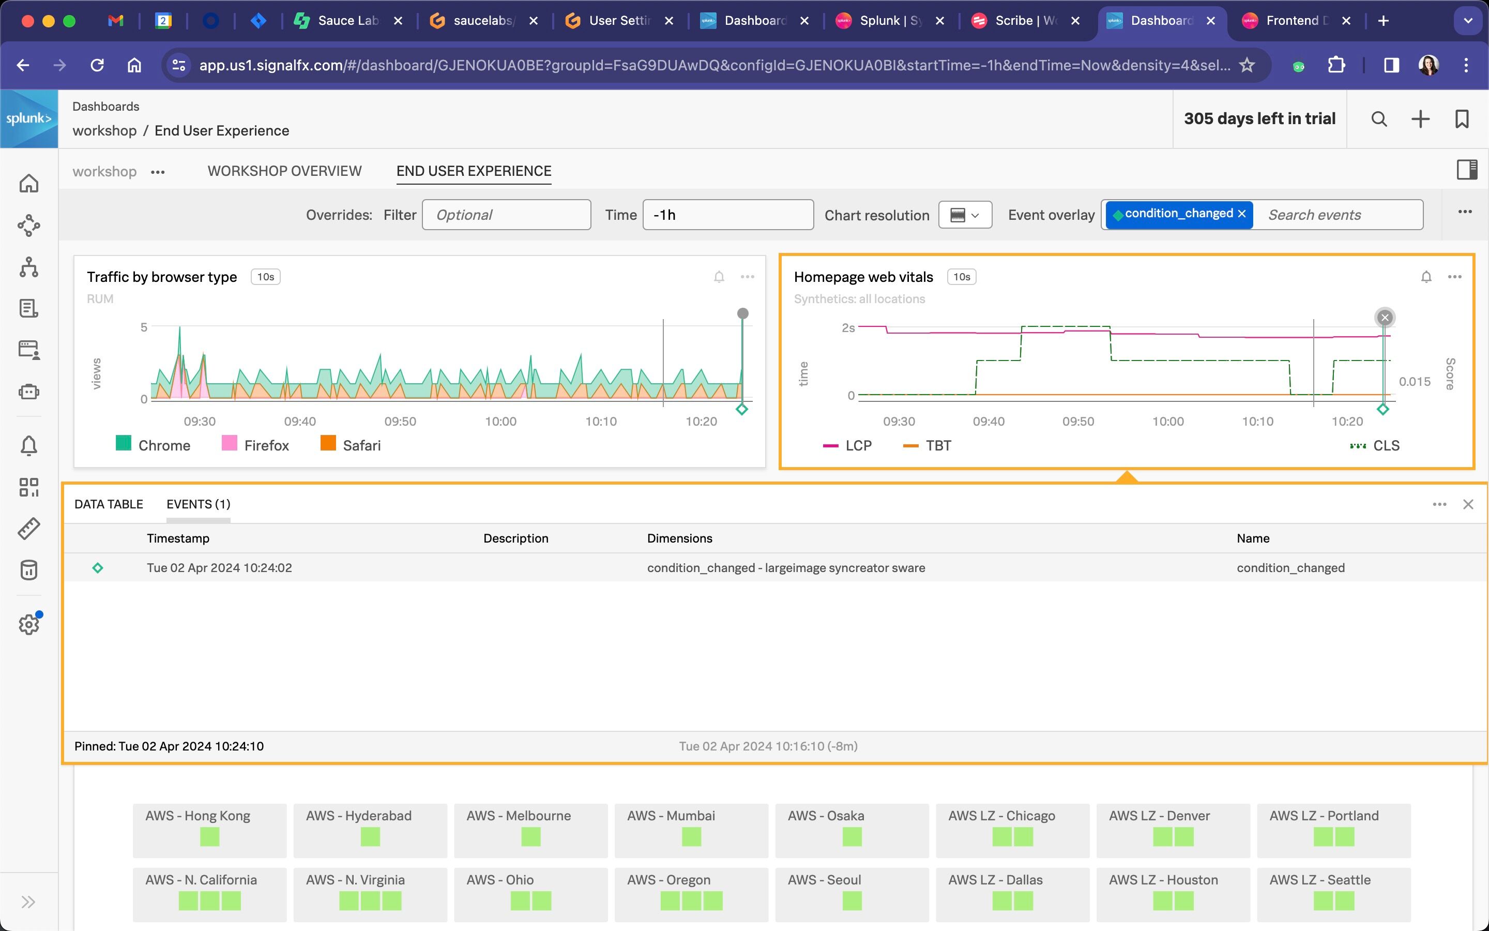This screenshot has width=1489, height=931.
Task: Click the workshop breadcrumb link
Action: coord(104,130)
